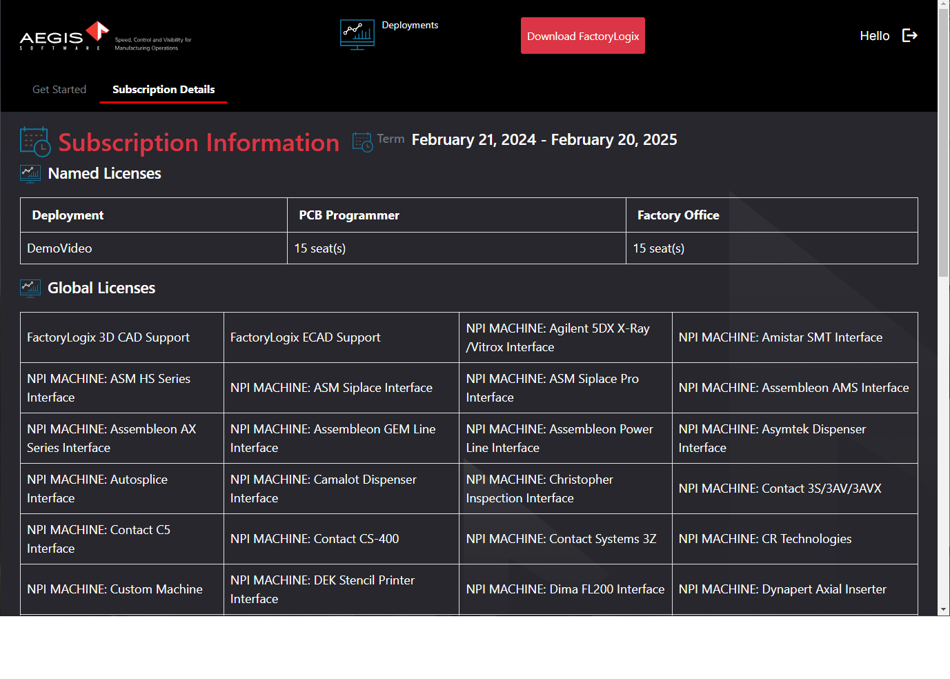
Task: Click the Download FactoryLogix button
Action: pos(582,35)
